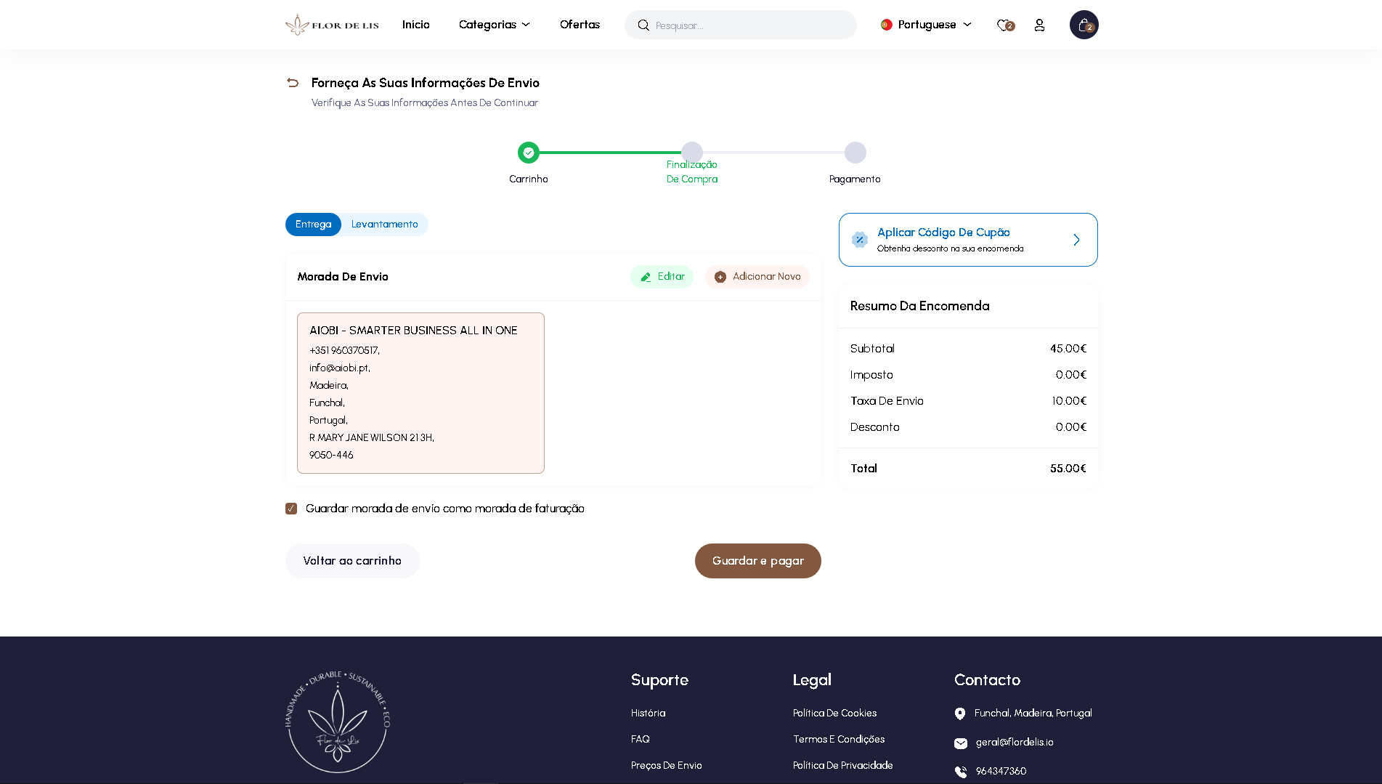This screenshot has width=1382, height=784.
Task: Open the user account icon
Action: [1039, 25]
